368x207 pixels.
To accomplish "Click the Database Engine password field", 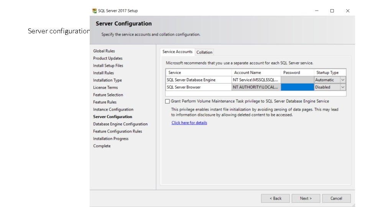I will click(297, 80).
